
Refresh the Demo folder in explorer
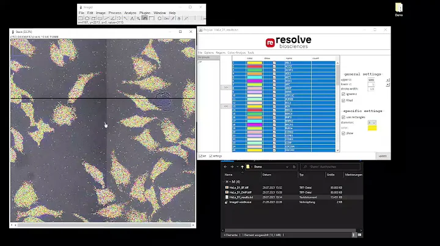coord(294,167)
